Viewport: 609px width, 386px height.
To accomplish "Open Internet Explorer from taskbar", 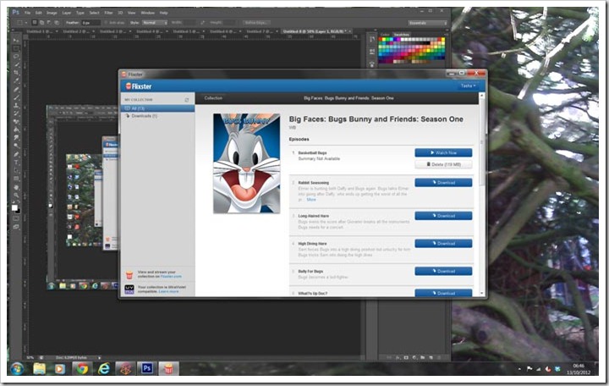I will click(103, 368).
